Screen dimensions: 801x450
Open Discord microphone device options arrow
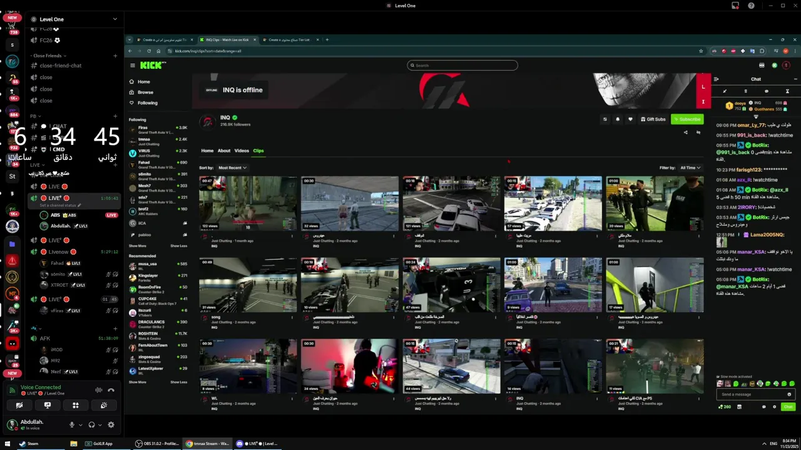tap(80, 425)
